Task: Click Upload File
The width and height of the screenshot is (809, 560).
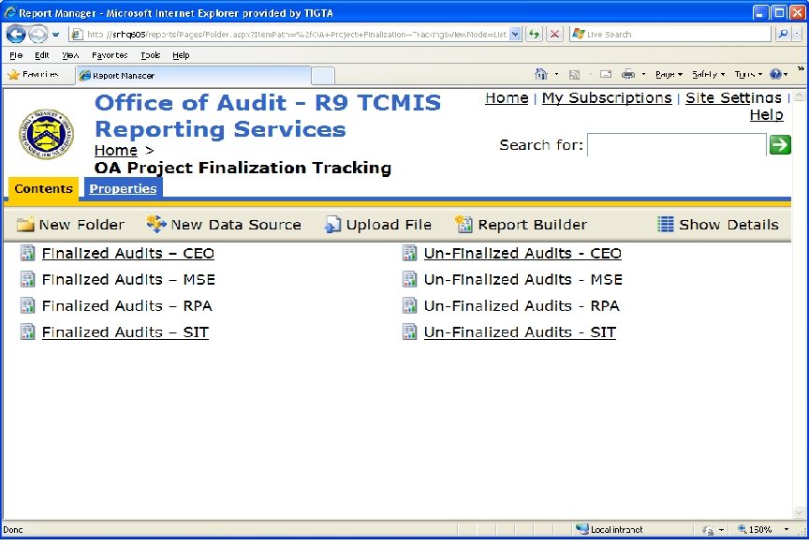Action: click(x=377, y=225)
